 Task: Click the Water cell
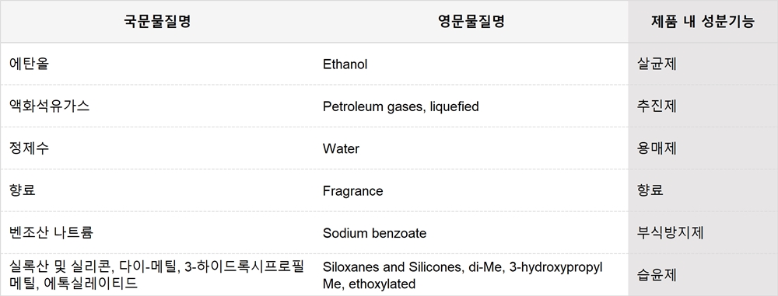[471, 148]
